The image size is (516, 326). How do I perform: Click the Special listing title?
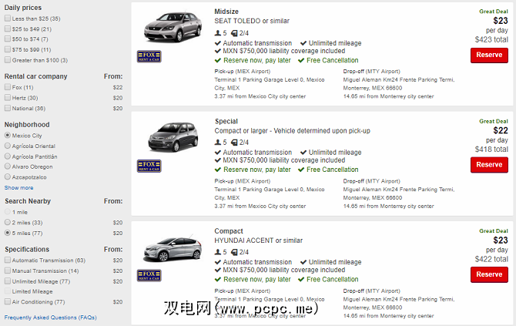[x=226, y=121]
